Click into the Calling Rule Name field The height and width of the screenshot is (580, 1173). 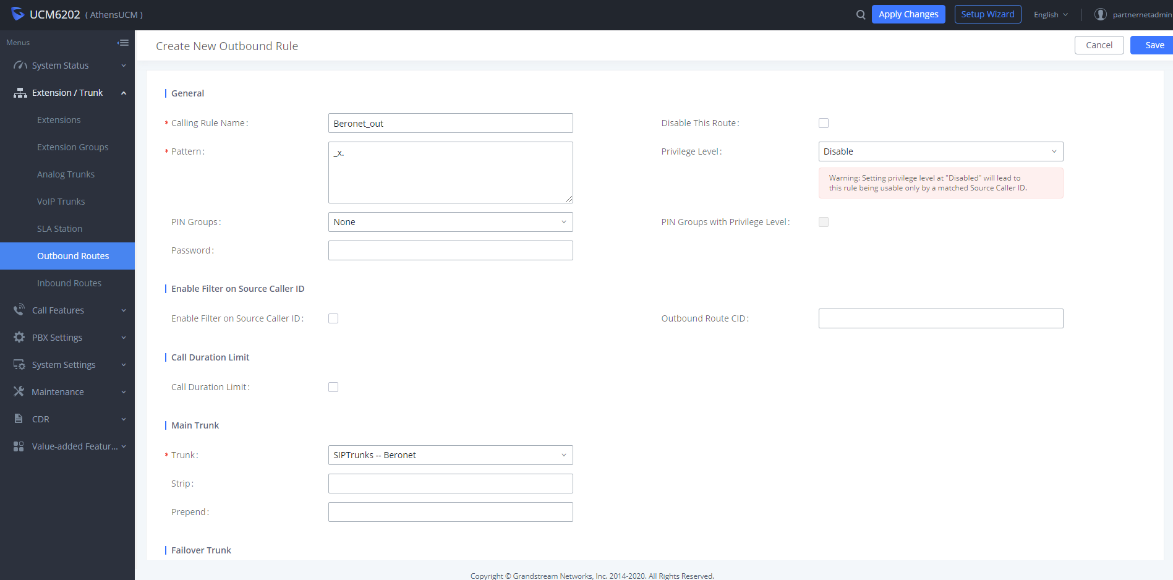(450, 123)
